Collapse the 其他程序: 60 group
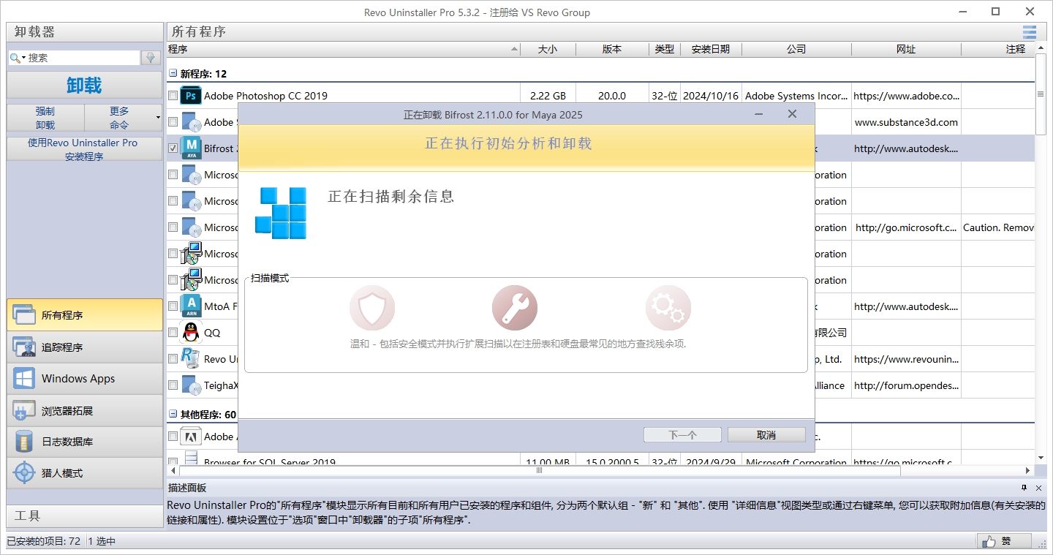The height and width of the screenshot is (555, 1053). (173, 415)
